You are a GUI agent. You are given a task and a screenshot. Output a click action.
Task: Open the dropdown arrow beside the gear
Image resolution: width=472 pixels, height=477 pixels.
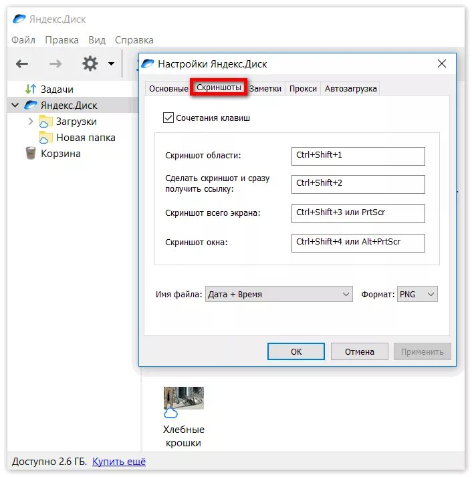(x=112, y=64)
